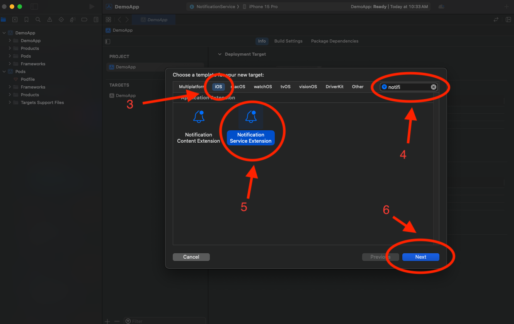
Task: Clear the template search text
Action: click(x=434, y=87)
